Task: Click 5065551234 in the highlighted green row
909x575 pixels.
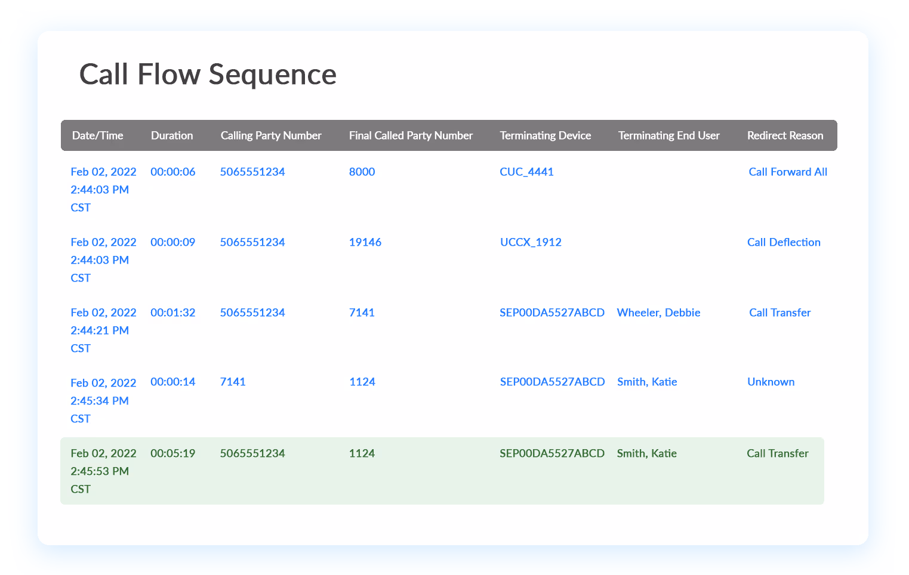Action: click(252, 453)
